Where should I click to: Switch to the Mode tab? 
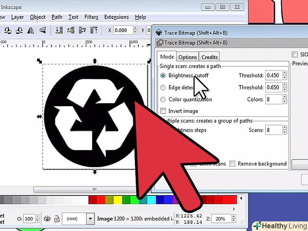coord(167,57)
